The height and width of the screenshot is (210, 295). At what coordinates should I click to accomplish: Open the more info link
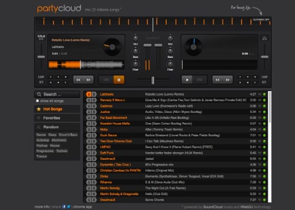[42, 206]
